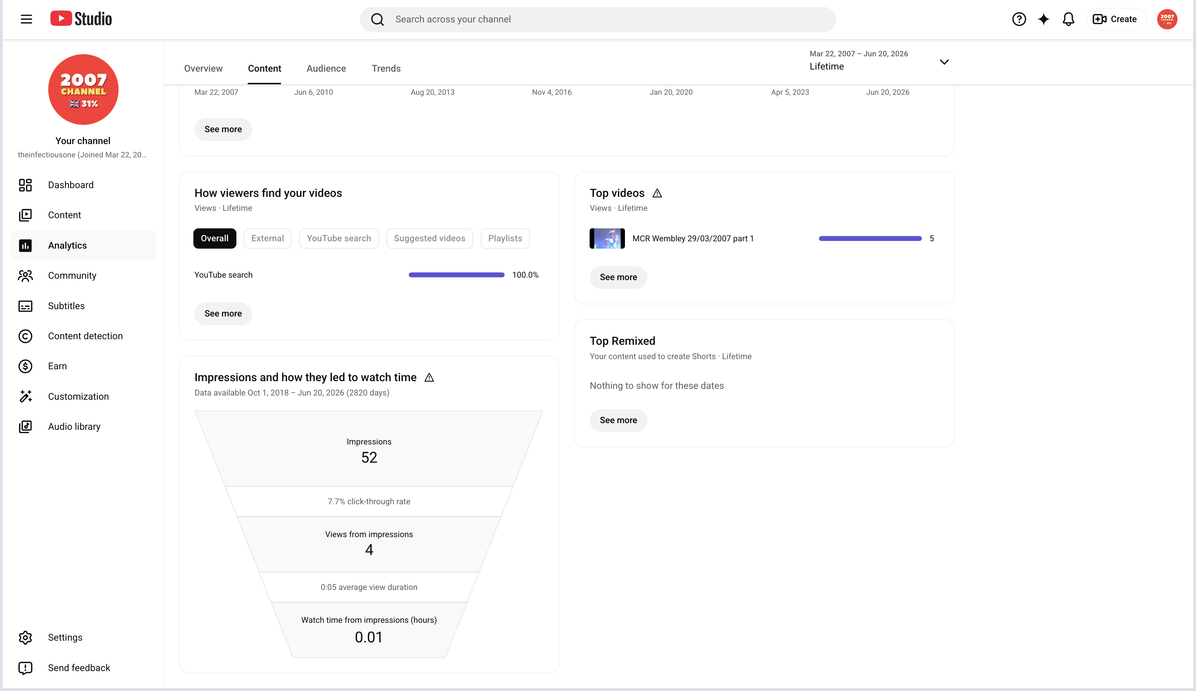Open the Trends tab

(386, 68)
